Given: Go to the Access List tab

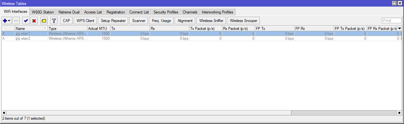Looking at the screenshot, I should [x=93, y=12].
